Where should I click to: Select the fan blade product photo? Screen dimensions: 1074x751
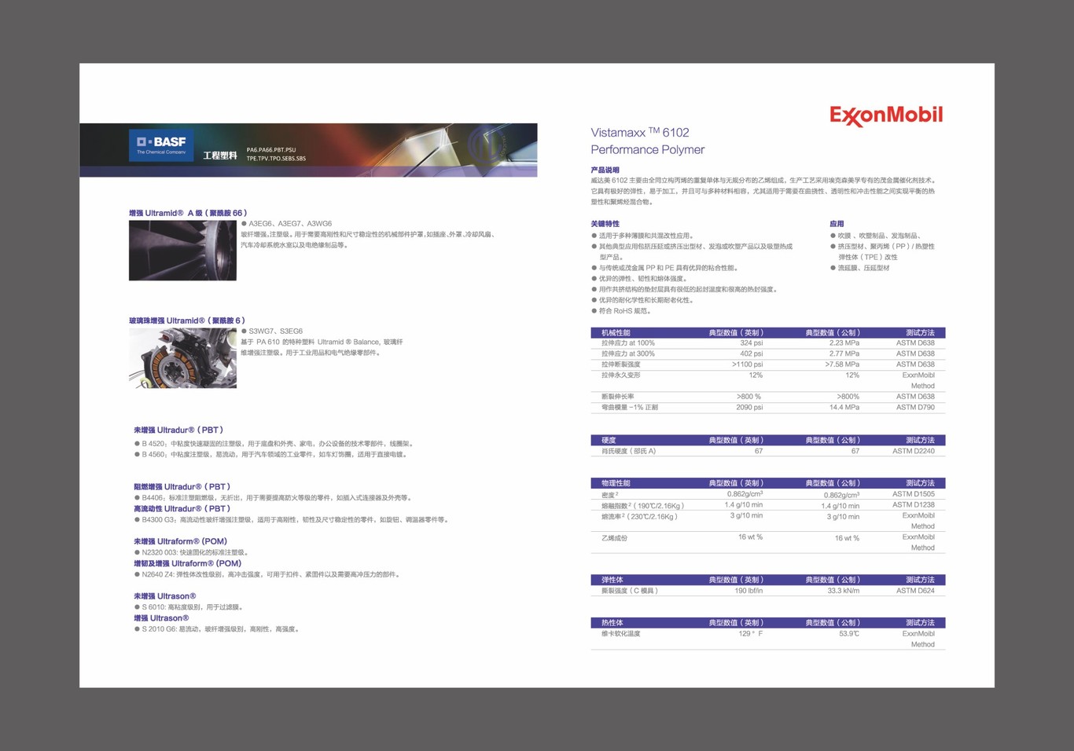click(x=182, y=251)
